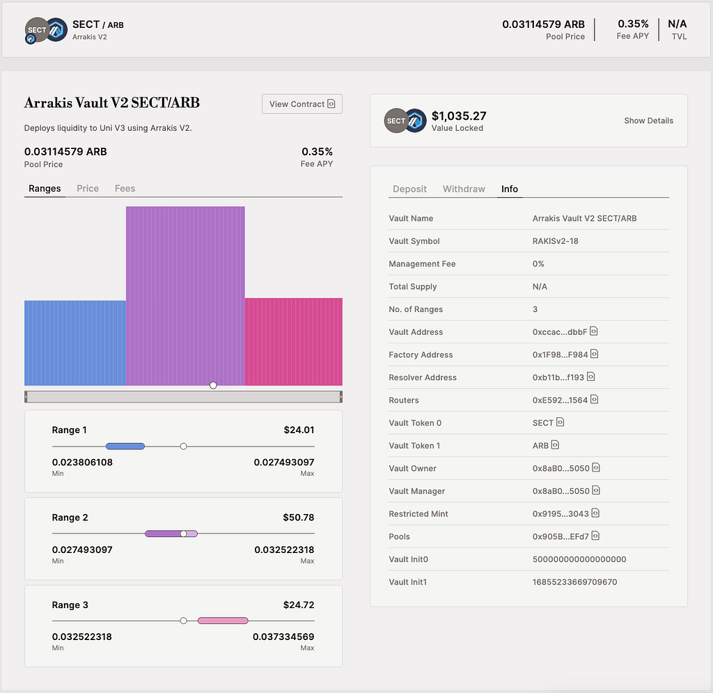Viewport: 713px width, 693px height.
Task: Click the $50.78 Range 2 value
Action: [298, 517]
